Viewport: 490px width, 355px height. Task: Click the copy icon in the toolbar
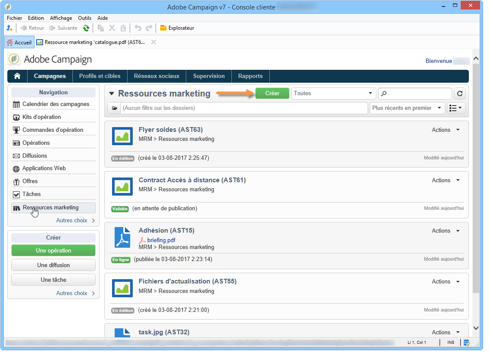tap(100, 28)
